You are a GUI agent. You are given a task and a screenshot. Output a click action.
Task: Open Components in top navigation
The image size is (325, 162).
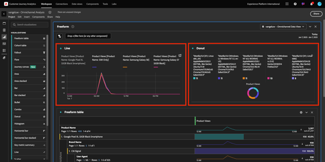[92, 4]
